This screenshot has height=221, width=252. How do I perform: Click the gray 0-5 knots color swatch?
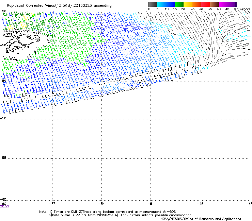(153, 4)
